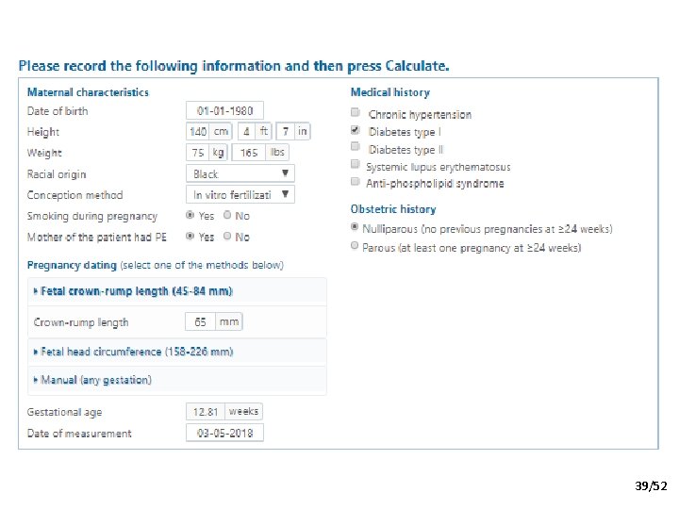
Task: Choose No for mother had PE
Action: tap(228, 237)
